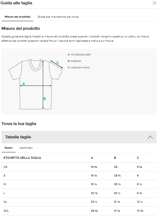The image size is (158, 221).
Task: Click the T-shirt measurement diagram
Action: coord(36,84)
